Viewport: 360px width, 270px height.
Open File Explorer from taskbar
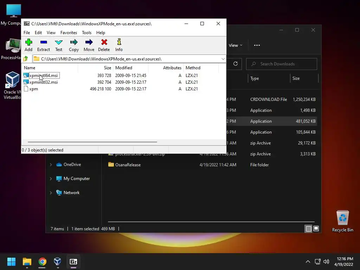(x=27, y=262)
